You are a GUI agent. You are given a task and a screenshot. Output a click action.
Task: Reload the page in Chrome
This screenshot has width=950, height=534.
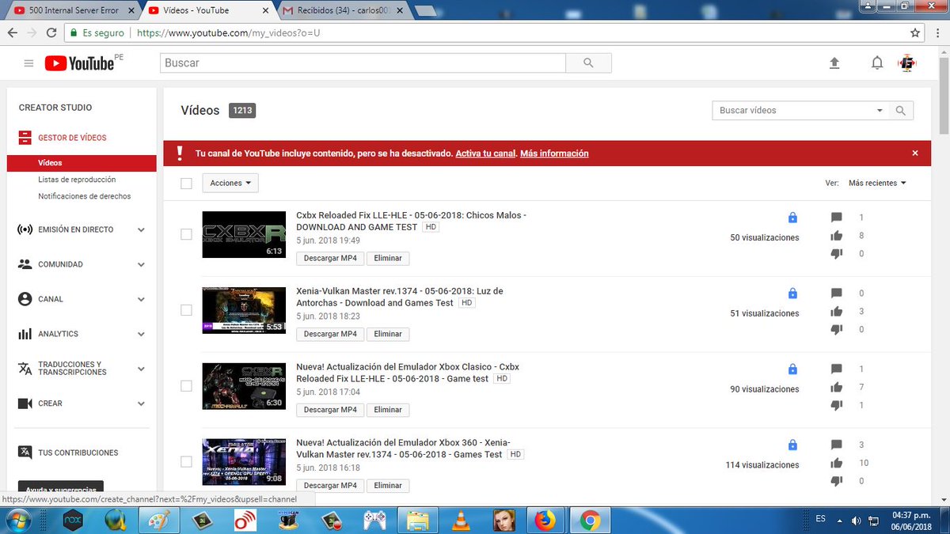click(x=51, y=33)
